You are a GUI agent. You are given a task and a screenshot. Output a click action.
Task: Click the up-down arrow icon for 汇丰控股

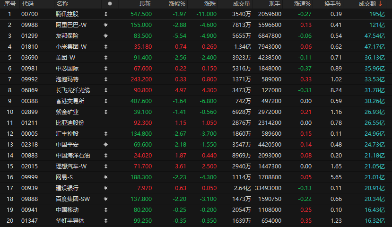pos(106,134)
